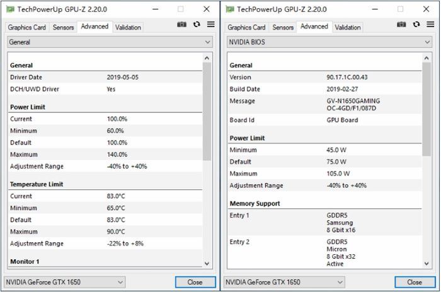Switch to Validation tab in right window

point(348,27)
